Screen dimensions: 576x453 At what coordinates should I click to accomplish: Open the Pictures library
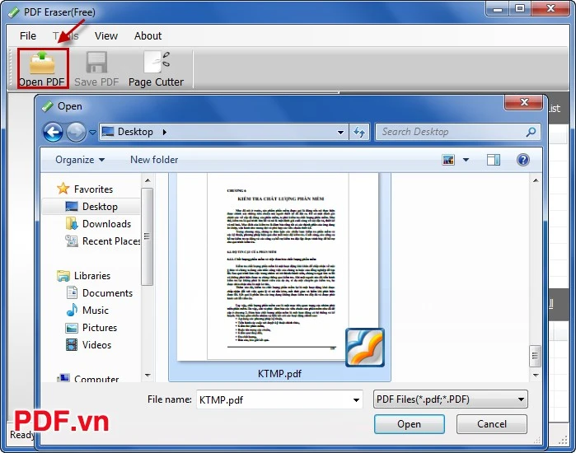pos(91,328)
